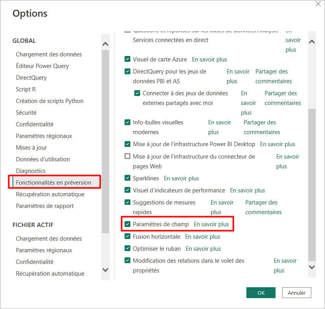Confirm settings with the OK button
Viewport: 325px width, 309px height.
[x=260, y=292]
